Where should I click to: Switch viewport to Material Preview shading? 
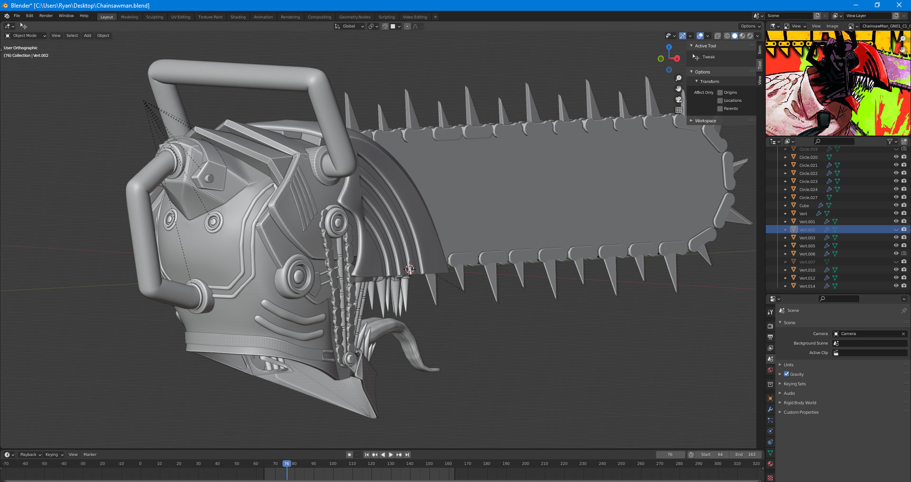pyautogui.click(x=742, y=36)
